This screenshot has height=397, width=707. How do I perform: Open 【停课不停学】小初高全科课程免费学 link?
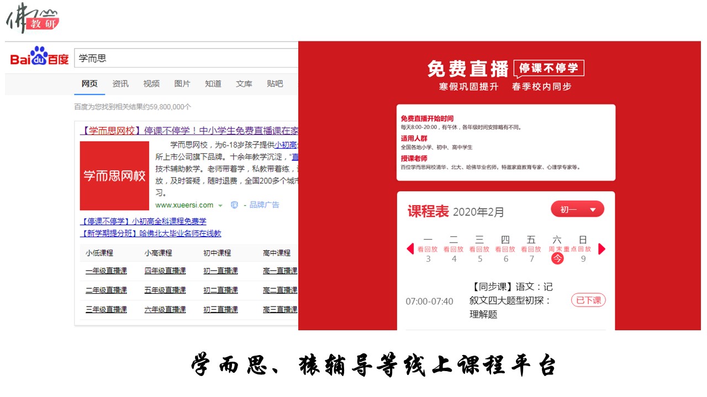click(x=143, y=221)
